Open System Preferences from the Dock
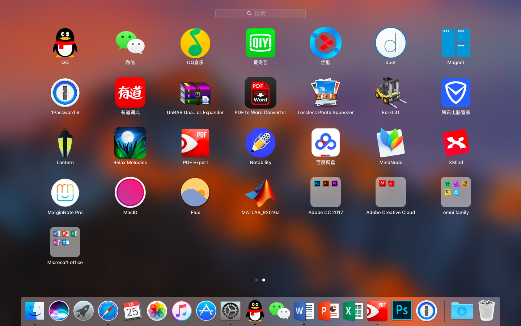 click(230, 311)
